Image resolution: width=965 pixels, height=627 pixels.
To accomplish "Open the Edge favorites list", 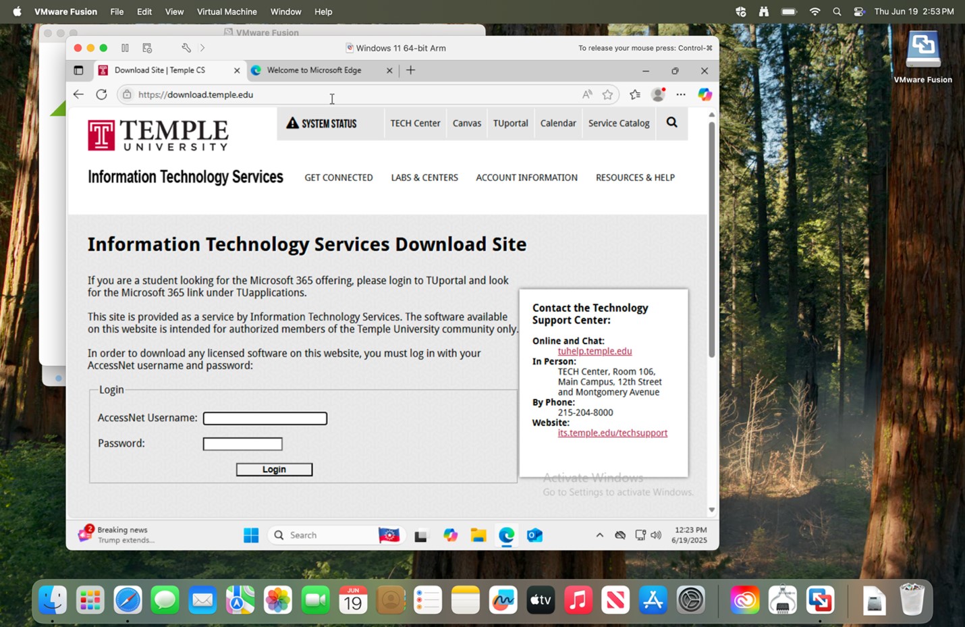I will pyautogui.click(x=635, y=94).
